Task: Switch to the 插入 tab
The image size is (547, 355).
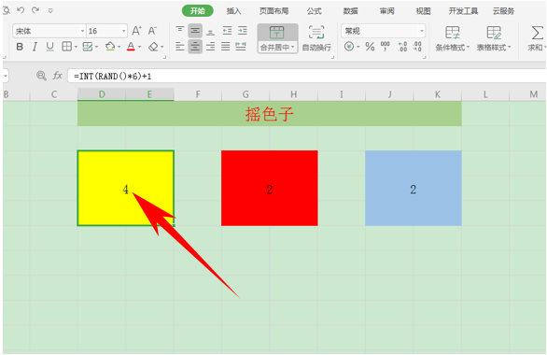Action: click(x=233, y=11)
